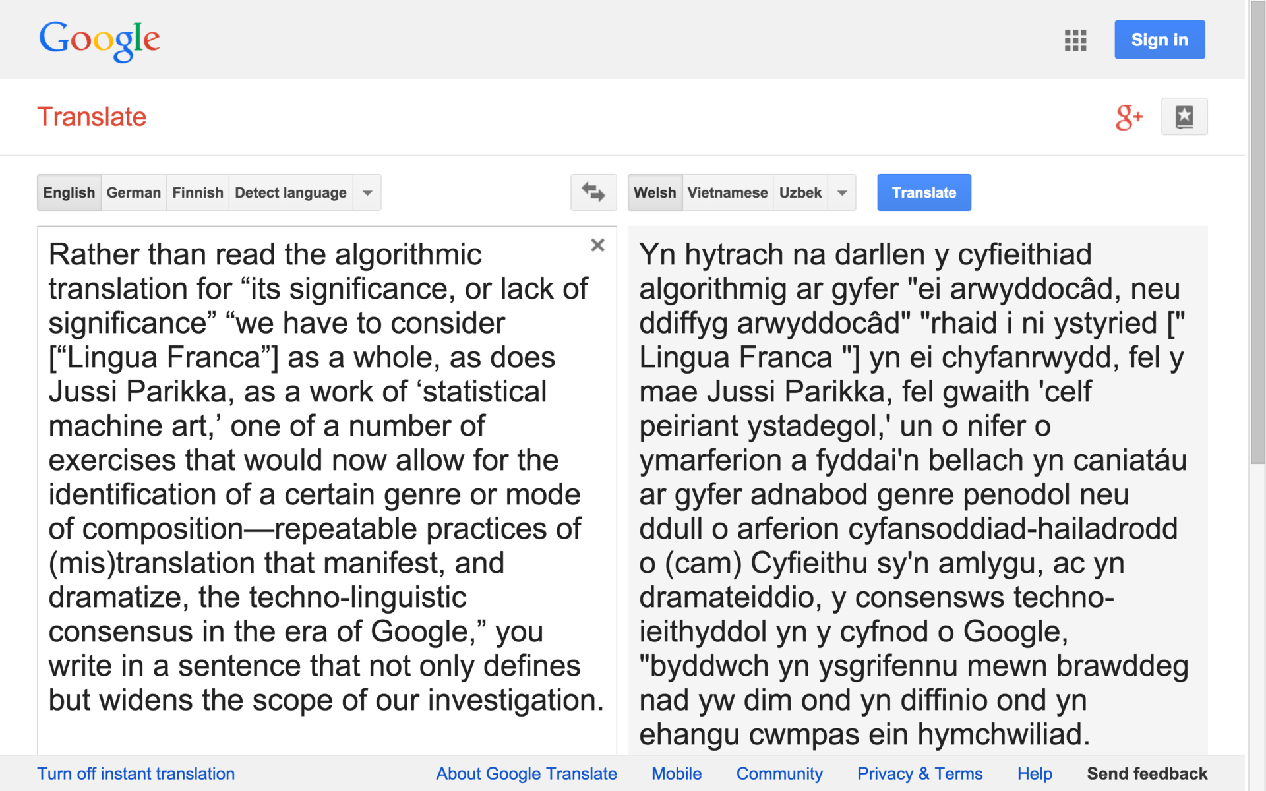
Task: Open About Google Translate link
Action: point(526,773)
